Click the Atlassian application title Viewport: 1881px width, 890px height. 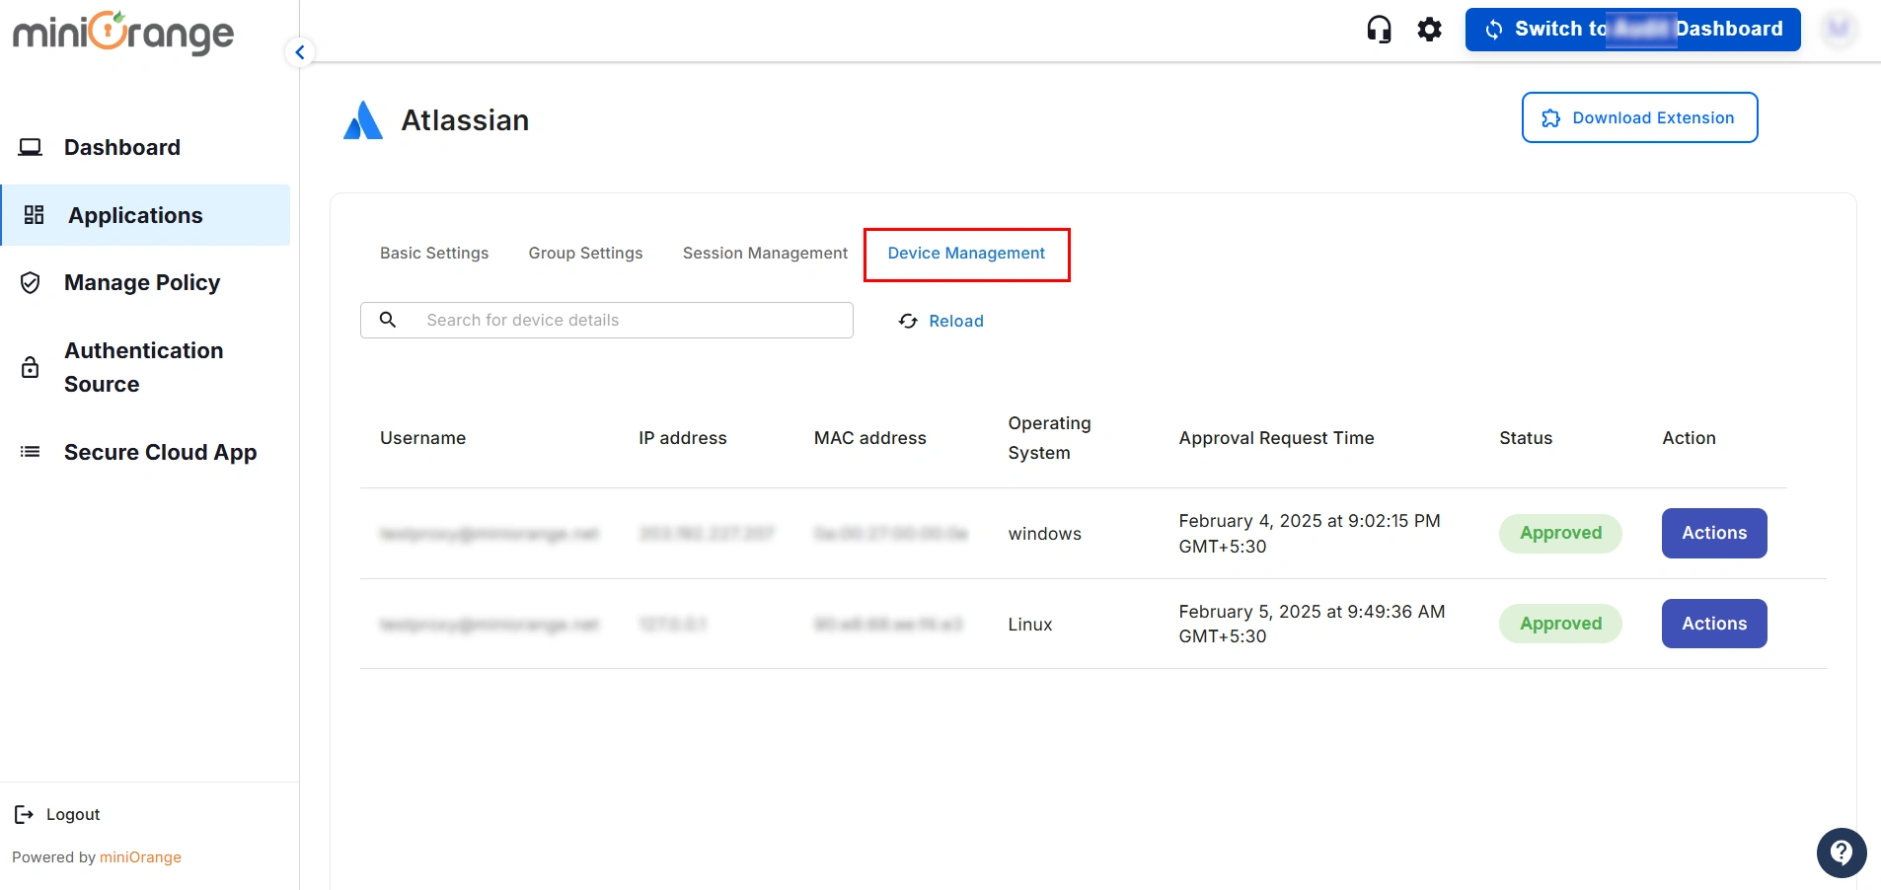[465, 120]
